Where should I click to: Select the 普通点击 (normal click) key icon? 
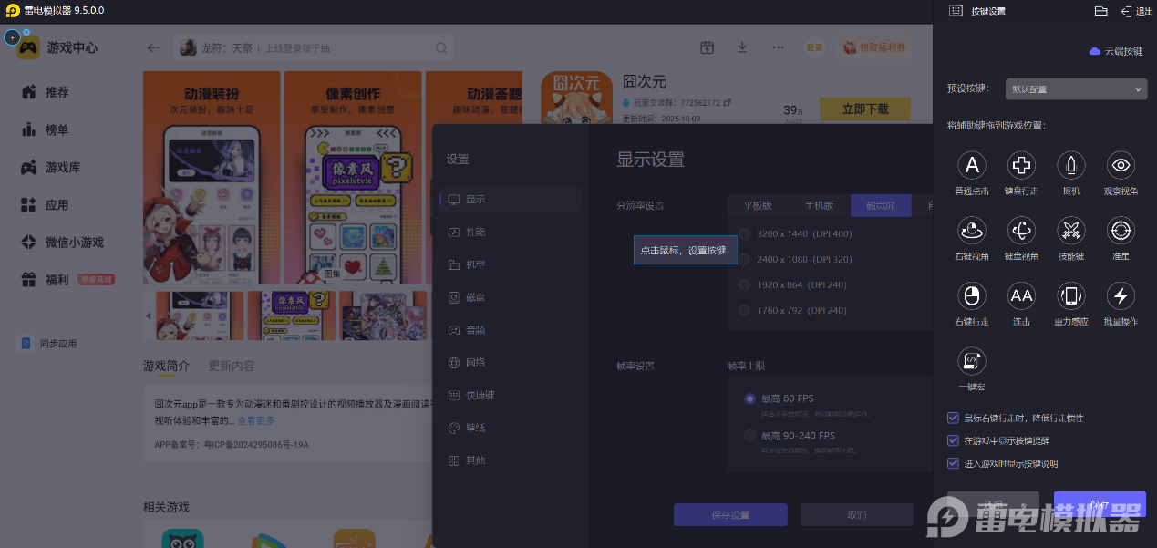pos(972,165)
